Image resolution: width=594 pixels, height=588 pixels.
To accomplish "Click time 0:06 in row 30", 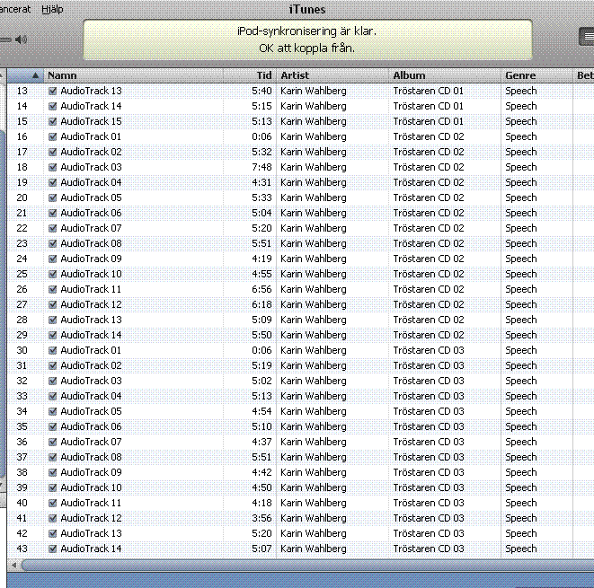I will pos(262,350).
